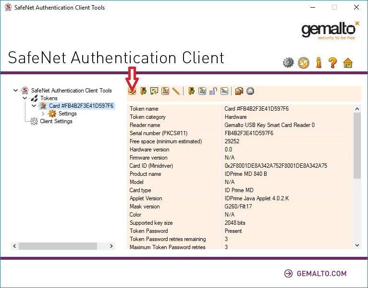Image resolution: width=368 pixels, height=288 pixels.
Task: Click the orange Change Token Password keyboard icon
Action: click(x=165, y=91)
